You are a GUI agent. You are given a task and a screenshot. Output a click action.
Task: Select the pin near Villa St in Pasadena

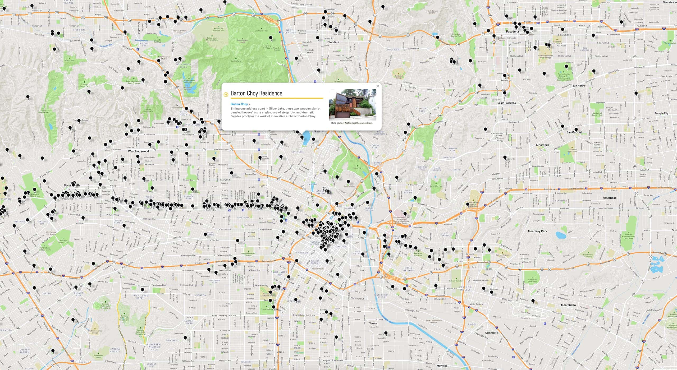pyautogui.click(x=507, y=16)
